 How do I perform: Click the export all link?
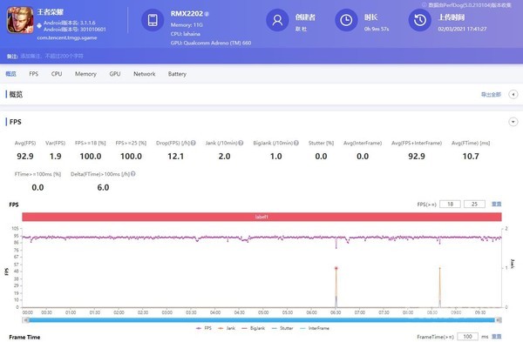[491, 95]
